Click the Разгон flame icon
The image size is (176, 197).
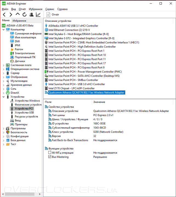point(12,49)
